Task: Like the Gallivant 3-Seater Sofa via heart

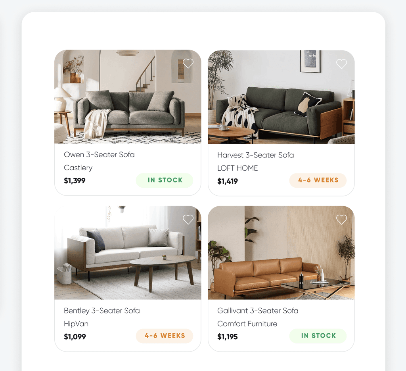Action: [341, 220]
